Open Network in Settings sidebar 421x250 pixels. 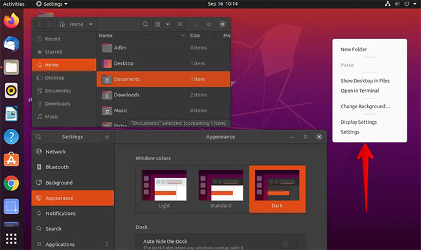(73, 152)
